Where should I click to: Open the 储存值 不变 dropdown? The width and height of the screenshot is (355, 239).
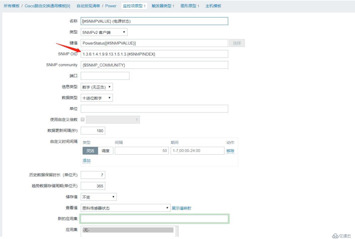pos(98,197)
